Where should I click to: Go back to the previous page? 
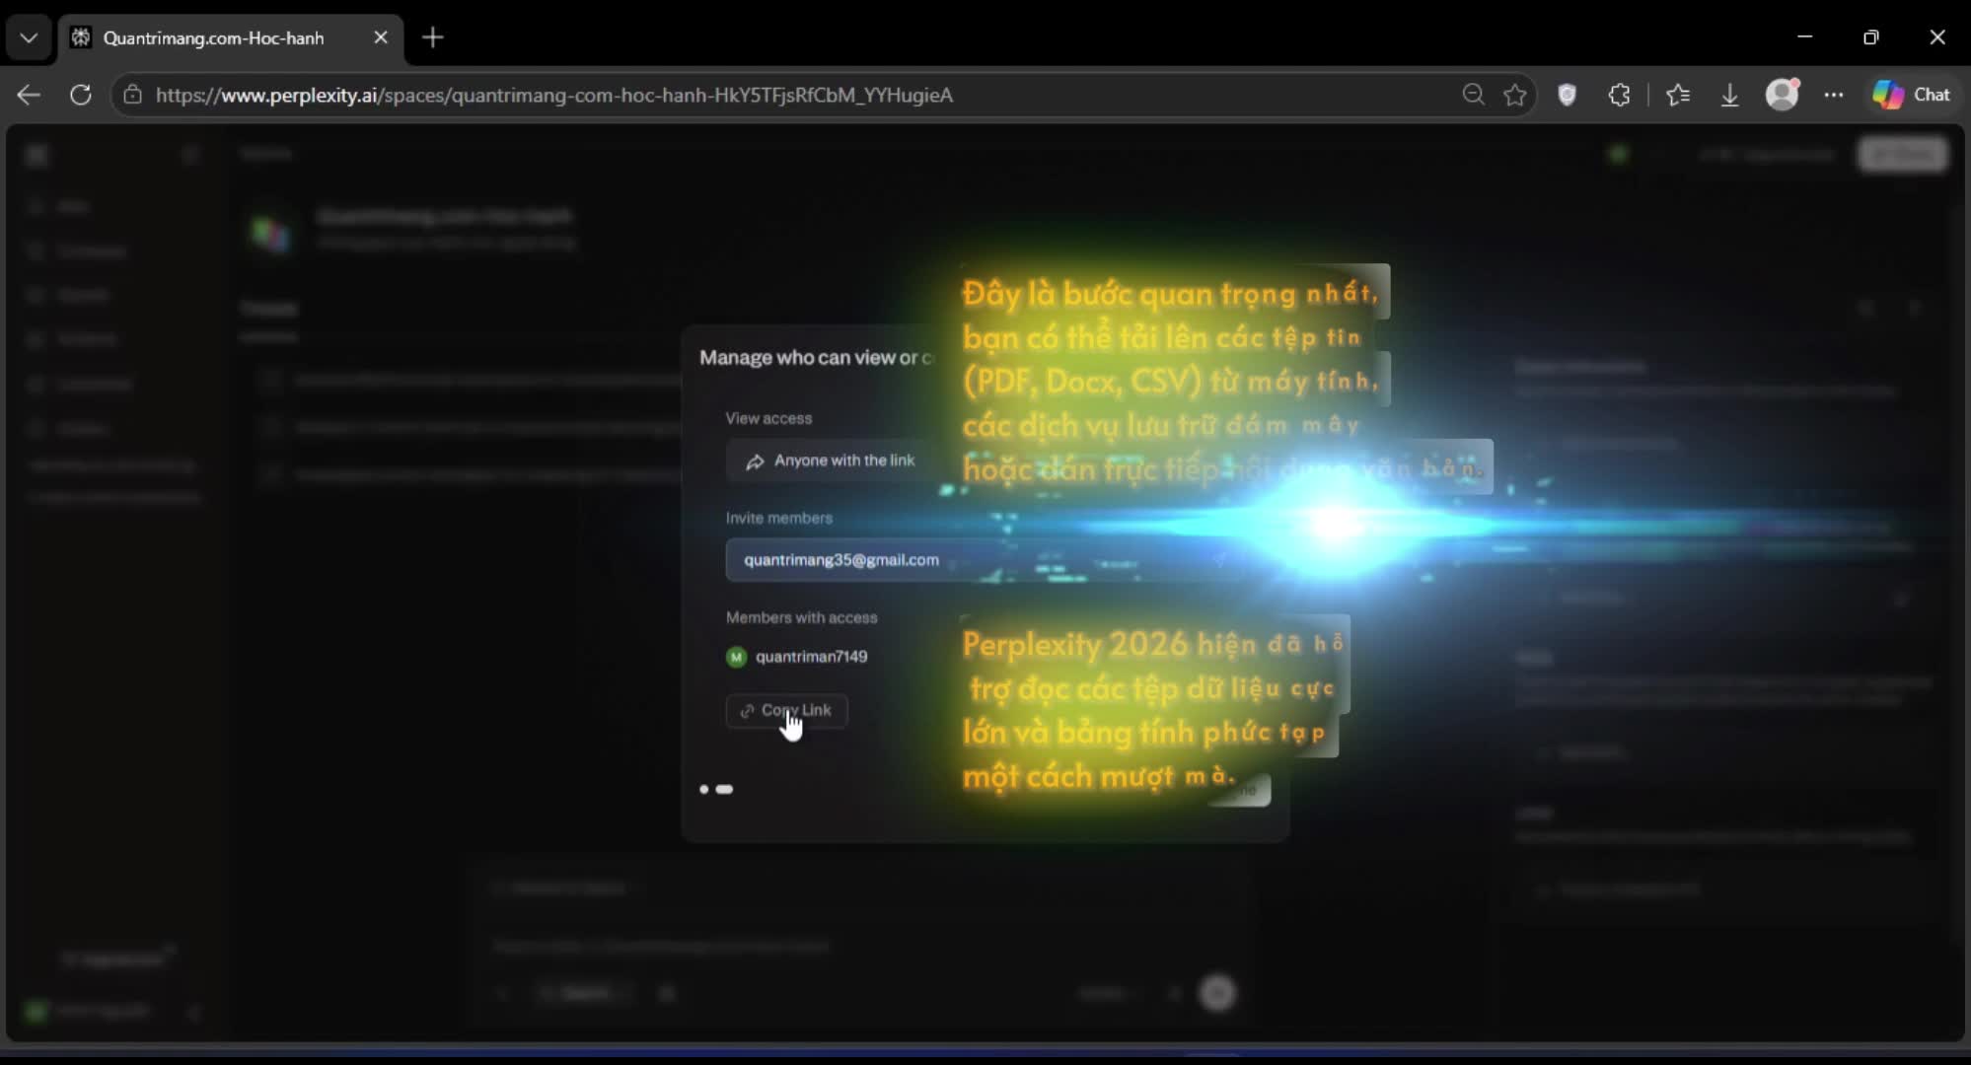[x=29, y=95]
